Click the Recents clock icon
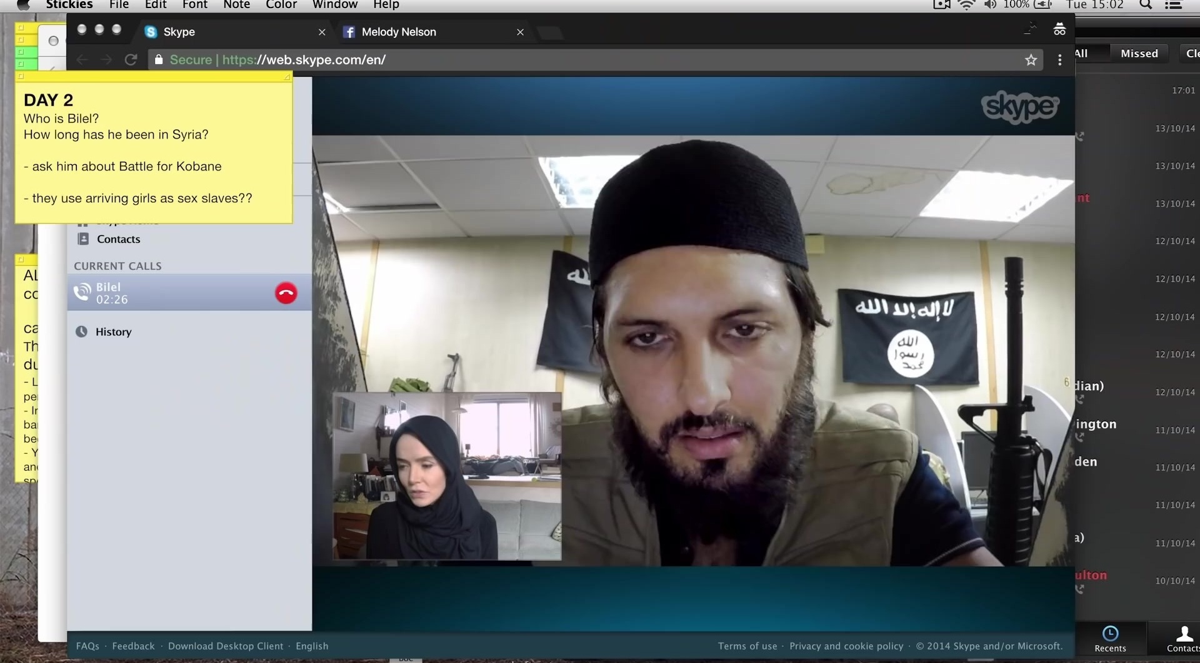The width and height of the screenshot is (1200, 663). coord(1110,634)
